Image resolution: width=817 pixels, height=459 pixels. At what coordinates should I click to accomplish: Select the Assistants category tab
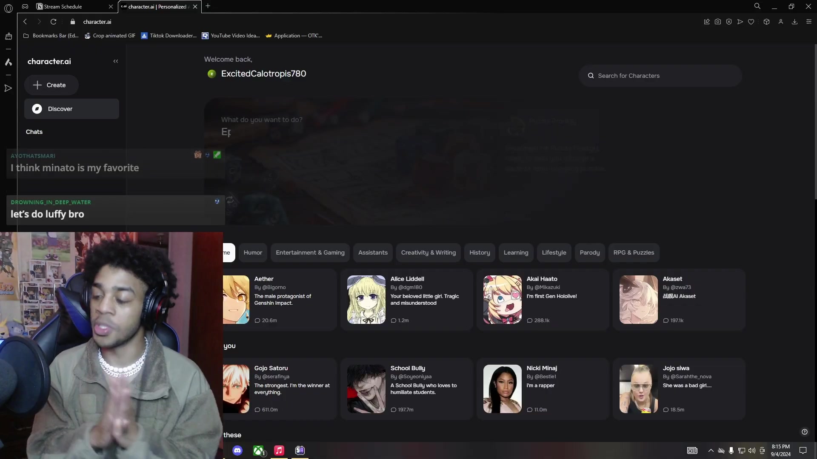click(x=373, y=252)
